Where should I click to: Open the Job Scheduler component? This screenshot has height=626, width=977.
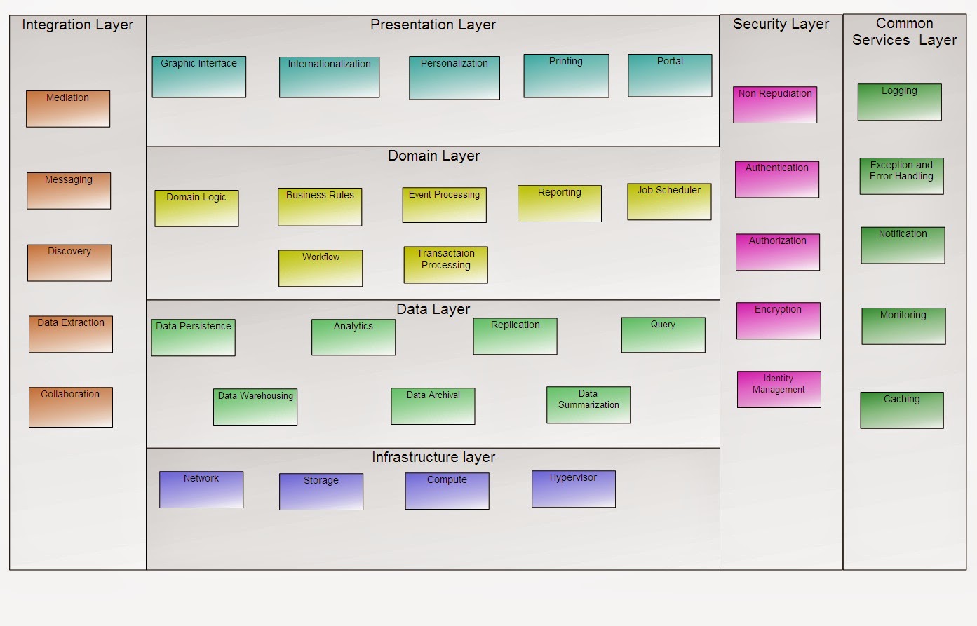click(x=668, y=202)
